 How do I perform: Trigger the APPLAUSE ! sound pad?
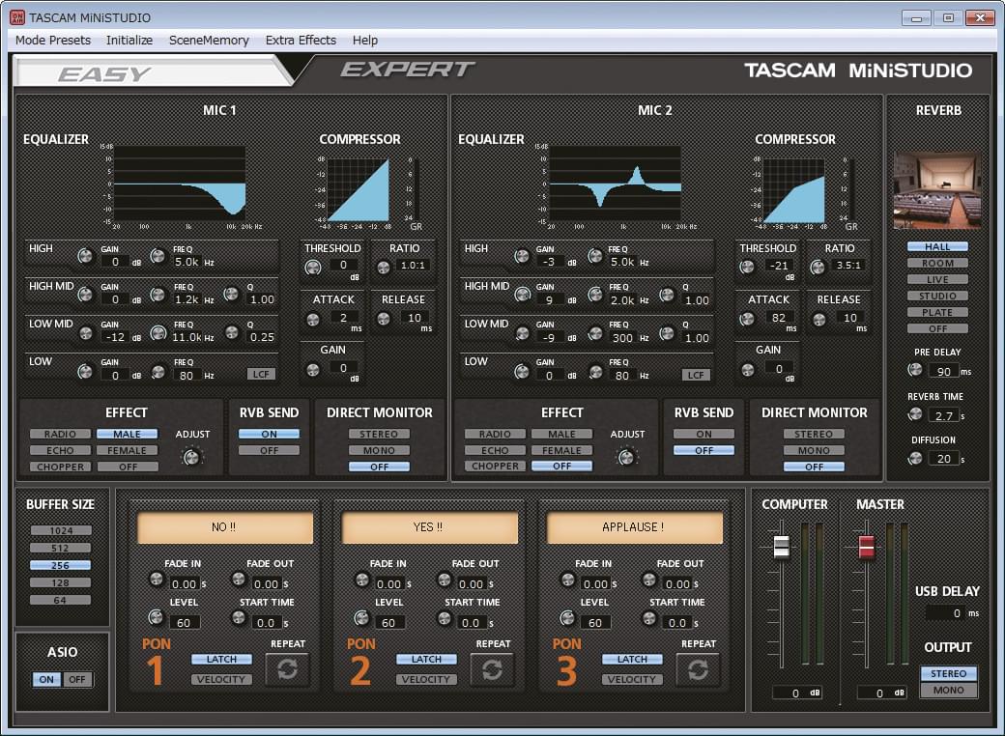click(634, 527)
